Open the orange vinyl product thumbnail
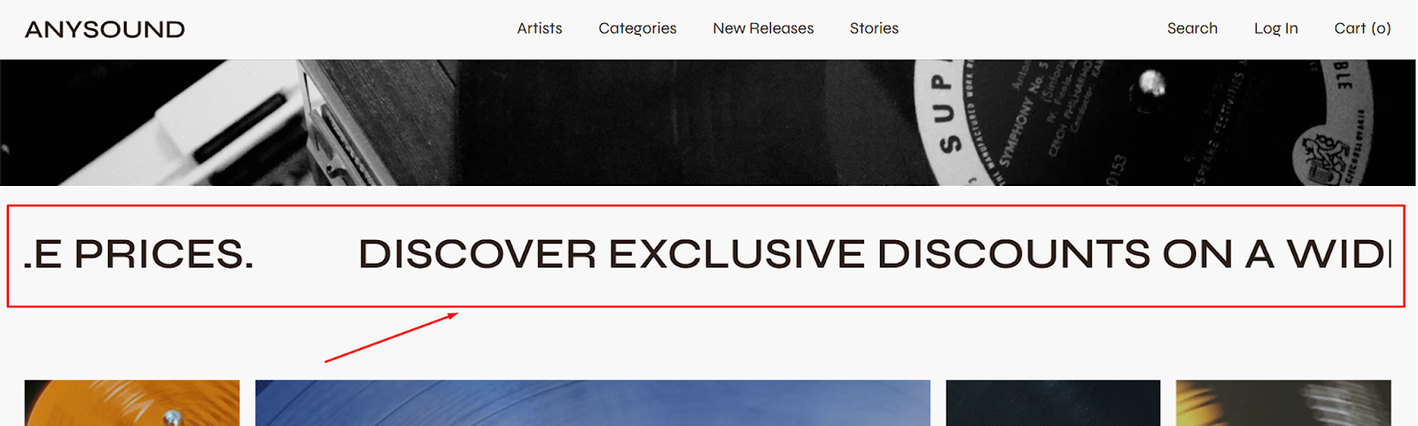Image resolution: width=1418 pixels, height=426 pixels. 132,403
